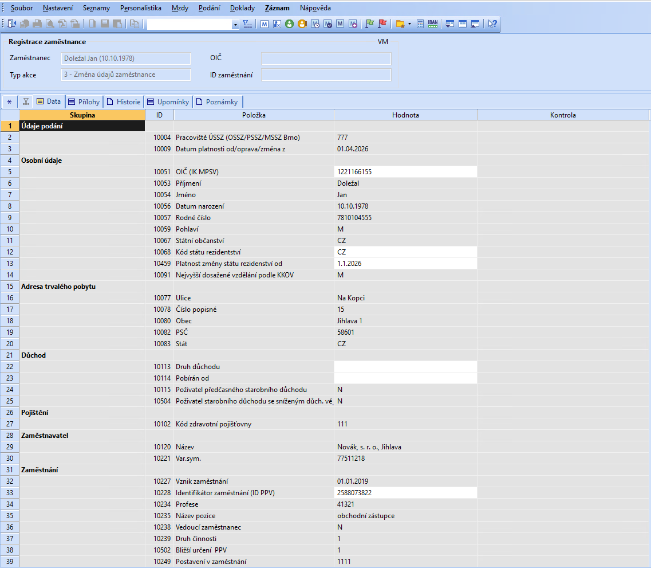Open the Poznámky tab
651x568 pixels.
point(217,101)
